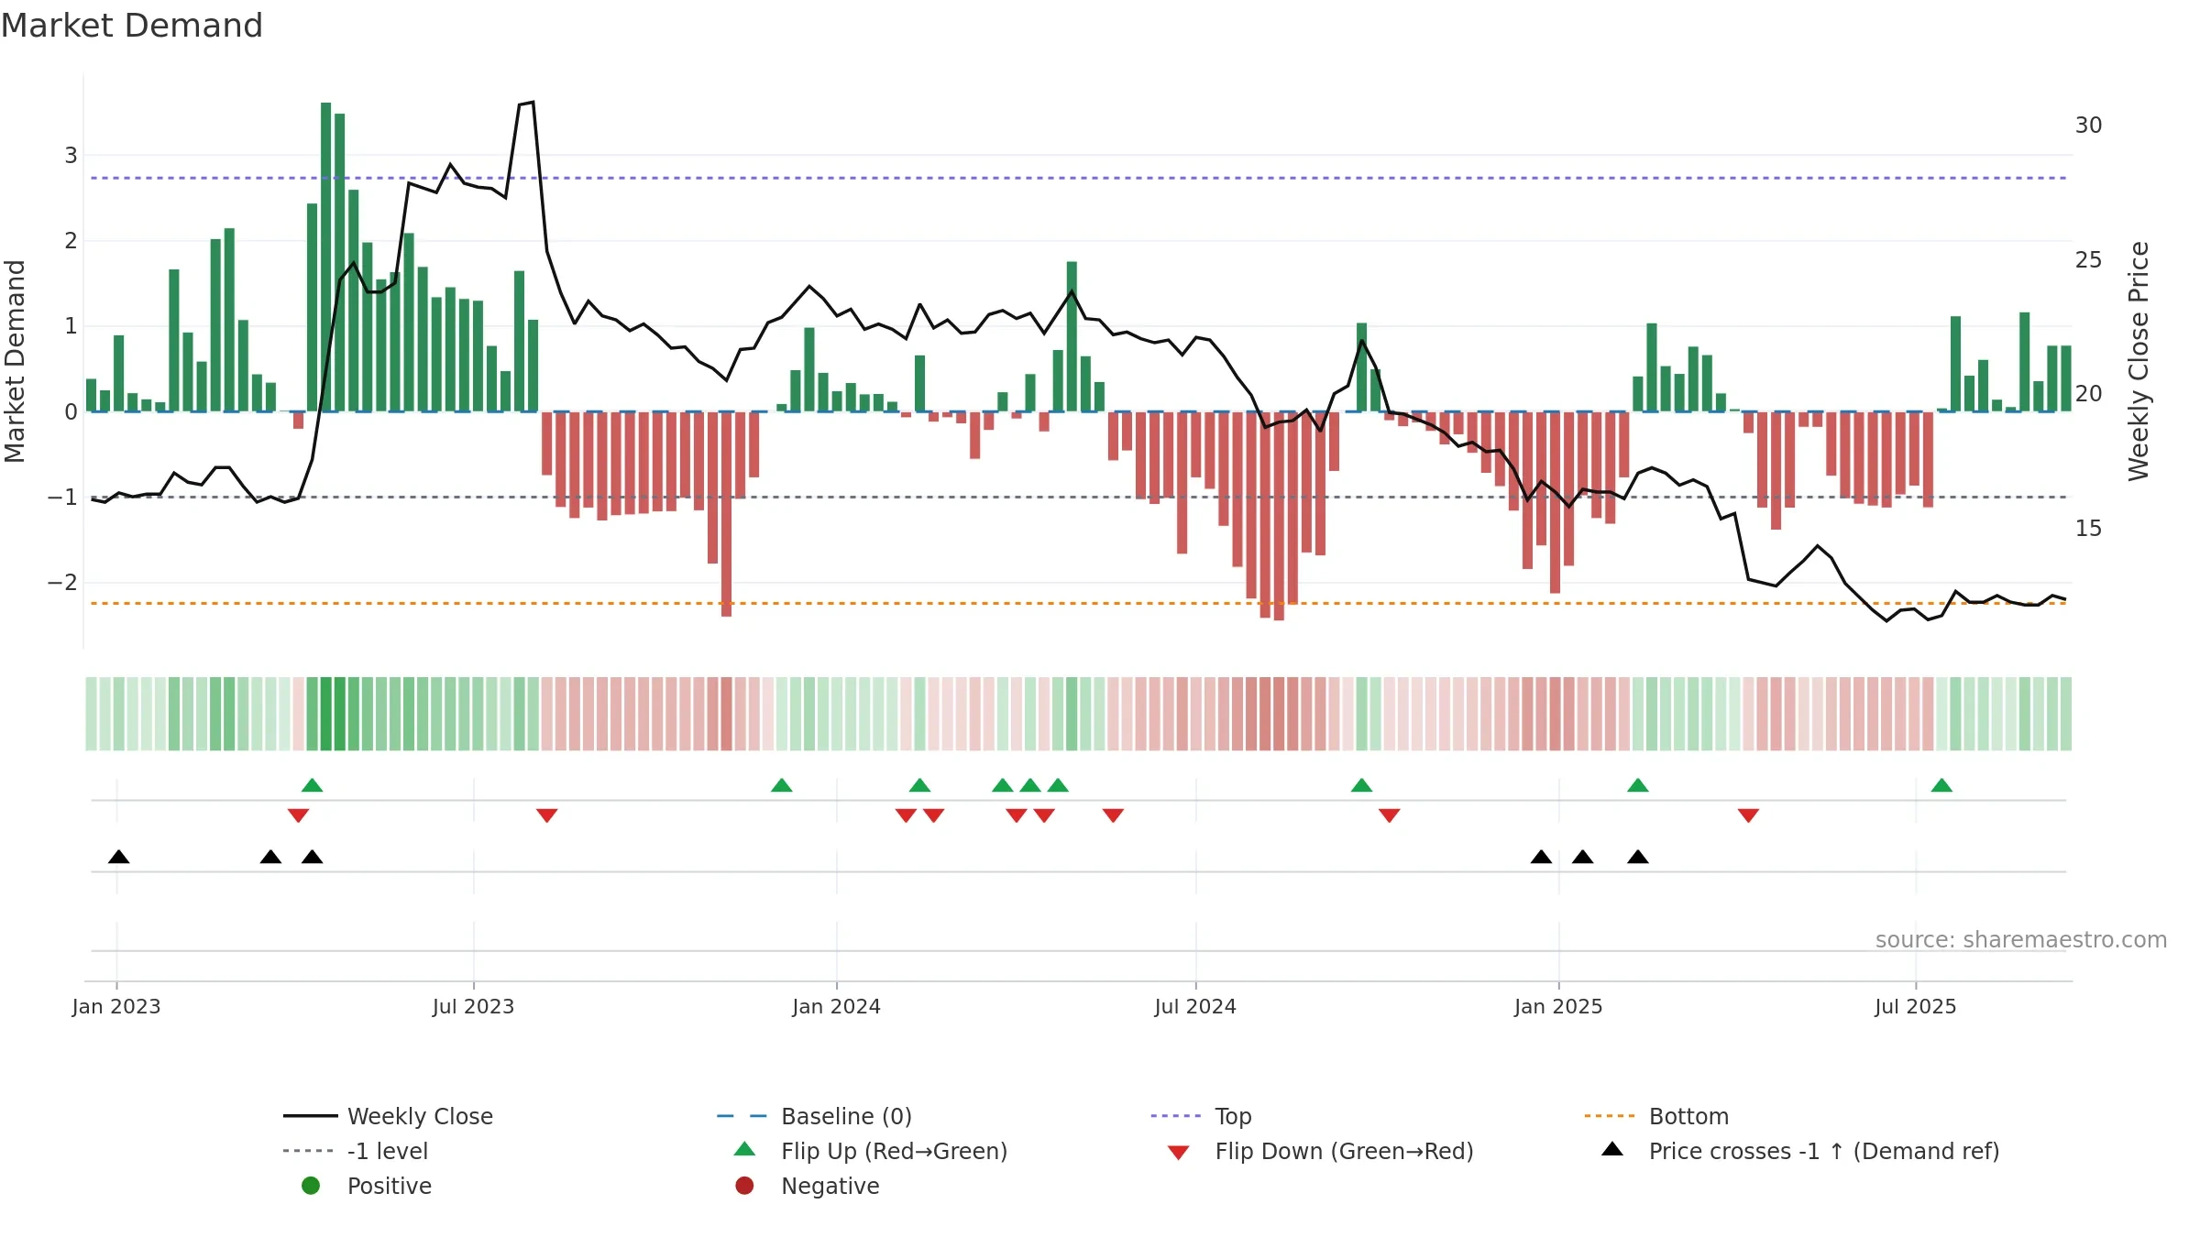
Task: Click the price tick label 15
Action: pyautogui.click(x=2088, y=529)
